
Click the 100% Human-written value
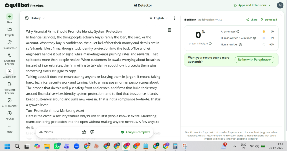(271, 44)
